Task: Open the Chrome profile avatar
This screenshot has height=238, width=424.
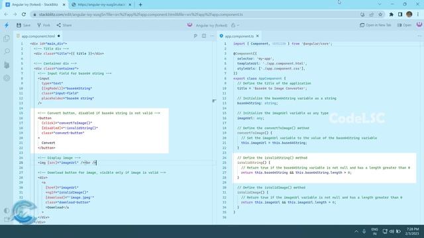Action: [x=409, y=15]
